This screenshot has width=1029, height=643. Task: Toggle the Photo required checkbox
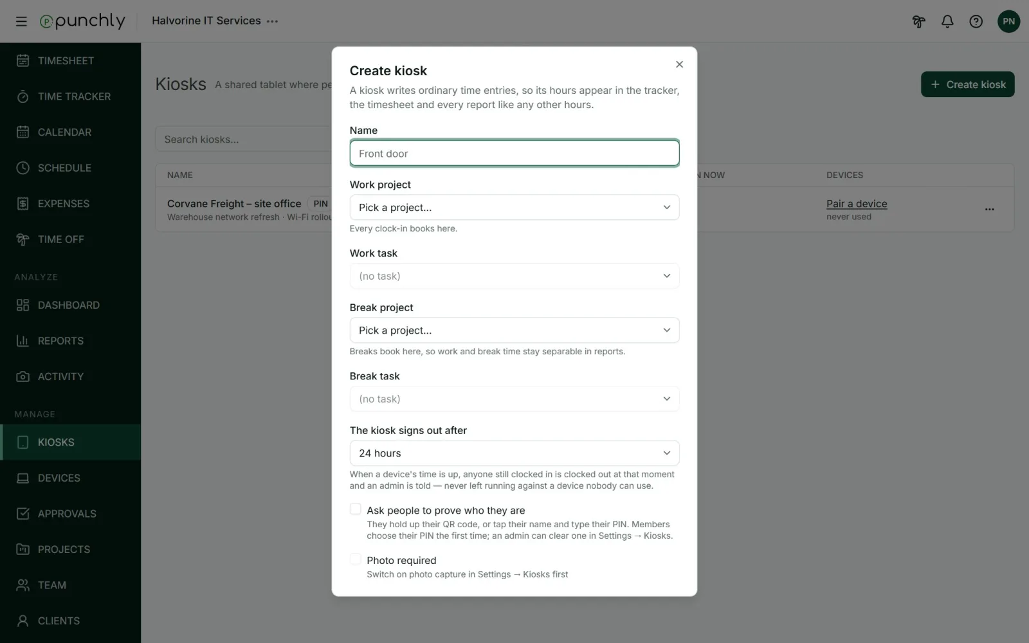click(355, 559)
